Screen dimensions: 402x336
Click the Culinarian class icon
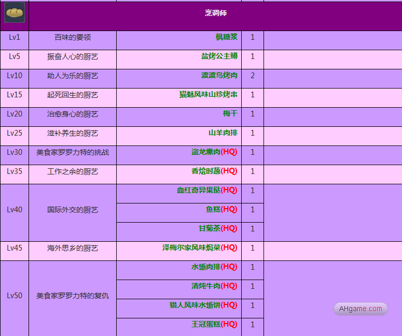tap(15, 12)
